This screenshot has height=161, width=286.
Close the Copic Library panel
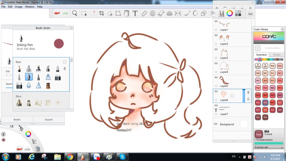pos(283,29)
